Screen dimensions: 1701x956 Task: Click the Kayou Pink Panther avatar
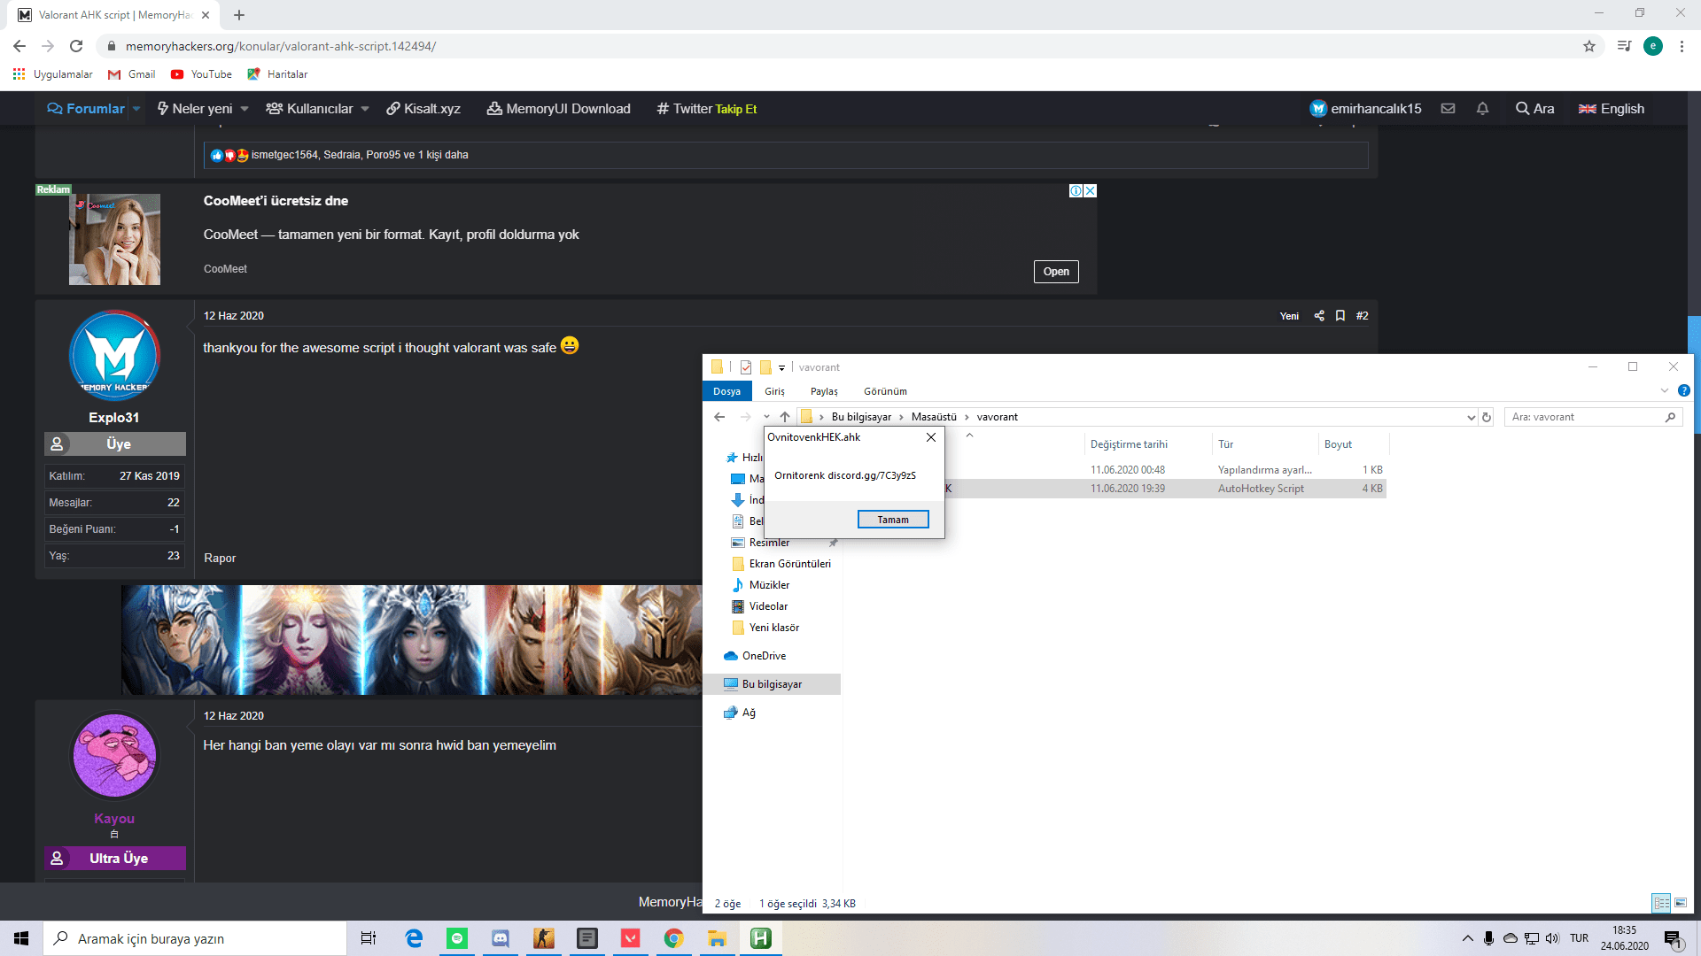[114, 756]
